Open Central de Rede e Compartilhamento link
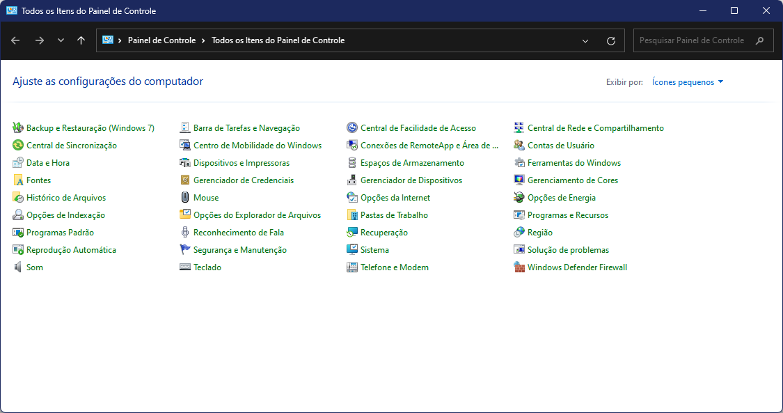Screen dimensions: 783x413 click(x=596, y=128)
